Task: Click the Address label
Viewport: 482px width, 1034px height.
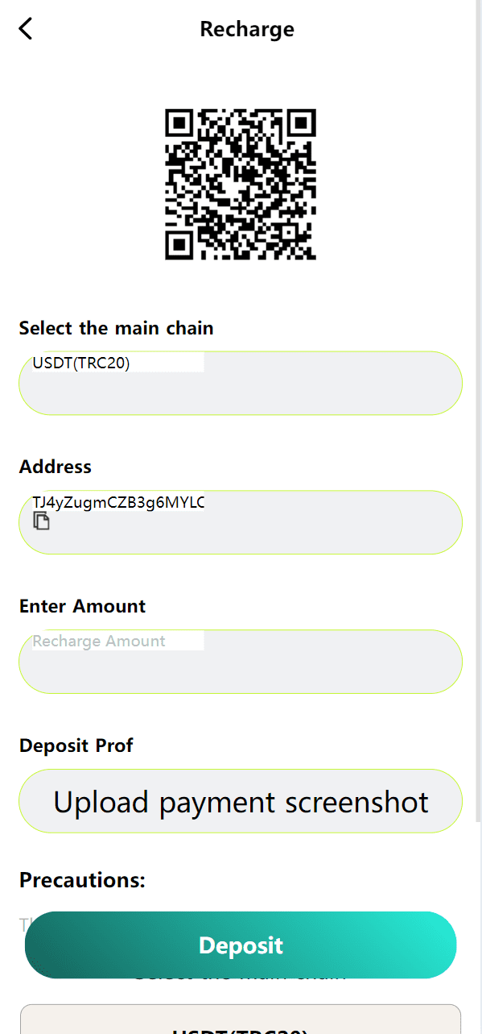Action: (56, 467)
